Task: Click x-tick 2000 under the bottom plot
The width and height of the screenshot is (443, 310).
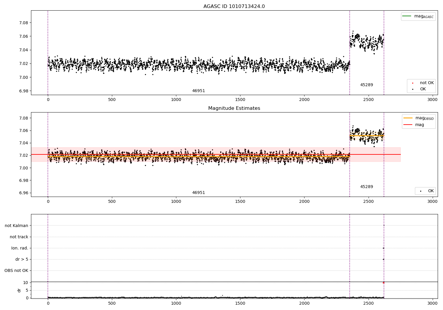Action: click(304, 303)
